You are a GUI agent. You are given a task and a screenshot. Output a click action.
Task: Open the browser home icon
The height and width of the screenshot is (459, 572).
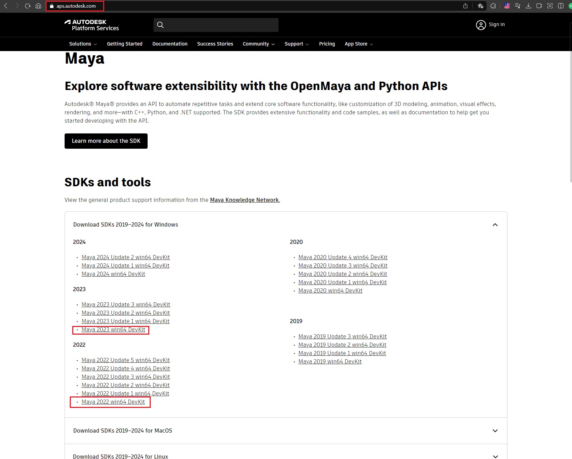click(39, 6)
